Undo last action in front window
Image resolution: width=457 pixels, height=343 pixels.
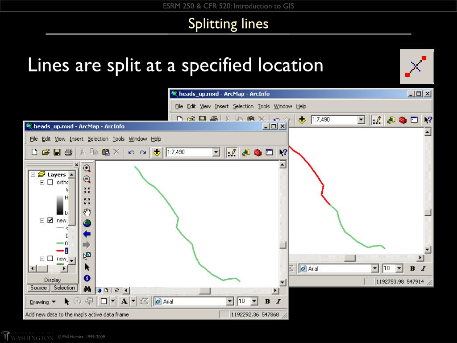click(131, 152)
